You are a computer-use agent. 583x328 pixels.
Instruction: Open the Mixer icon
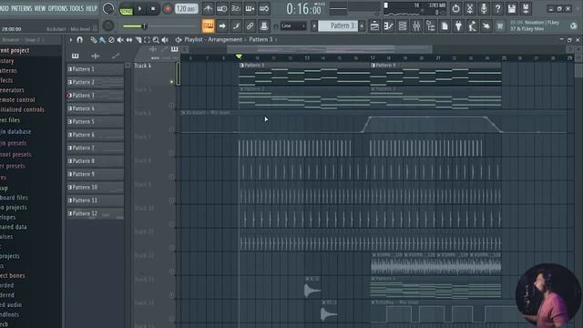[416, 26]
